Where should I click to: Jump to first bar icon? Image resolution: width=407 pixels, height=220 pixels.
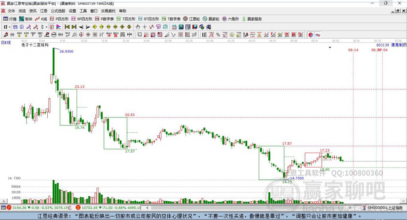pyautogui.click(x=67, y=27)
